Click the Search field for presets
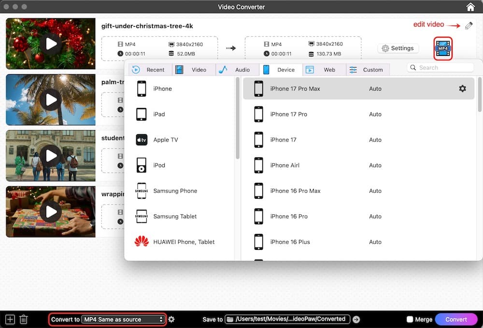 (x=440, y=68)
